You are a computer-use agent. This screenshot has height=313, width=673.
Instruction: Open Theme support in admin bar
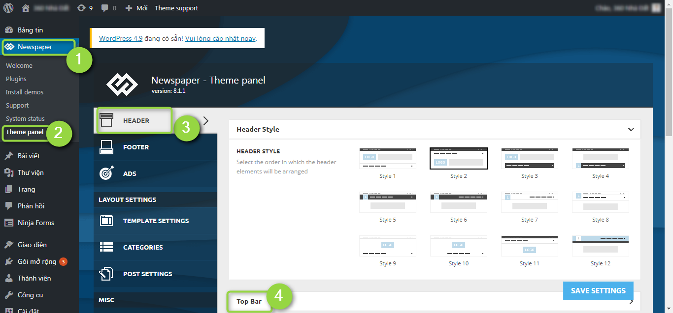pyautogui.click(x=176, y=8)
